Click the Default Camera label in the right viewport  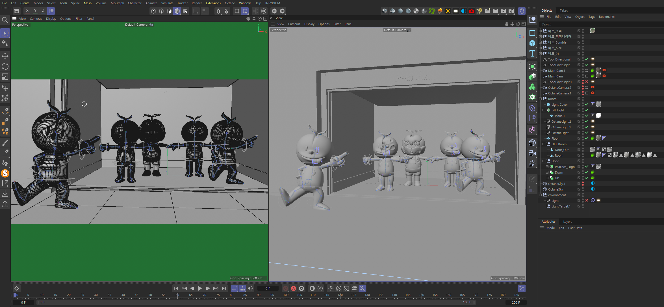(x=396, y=30)
